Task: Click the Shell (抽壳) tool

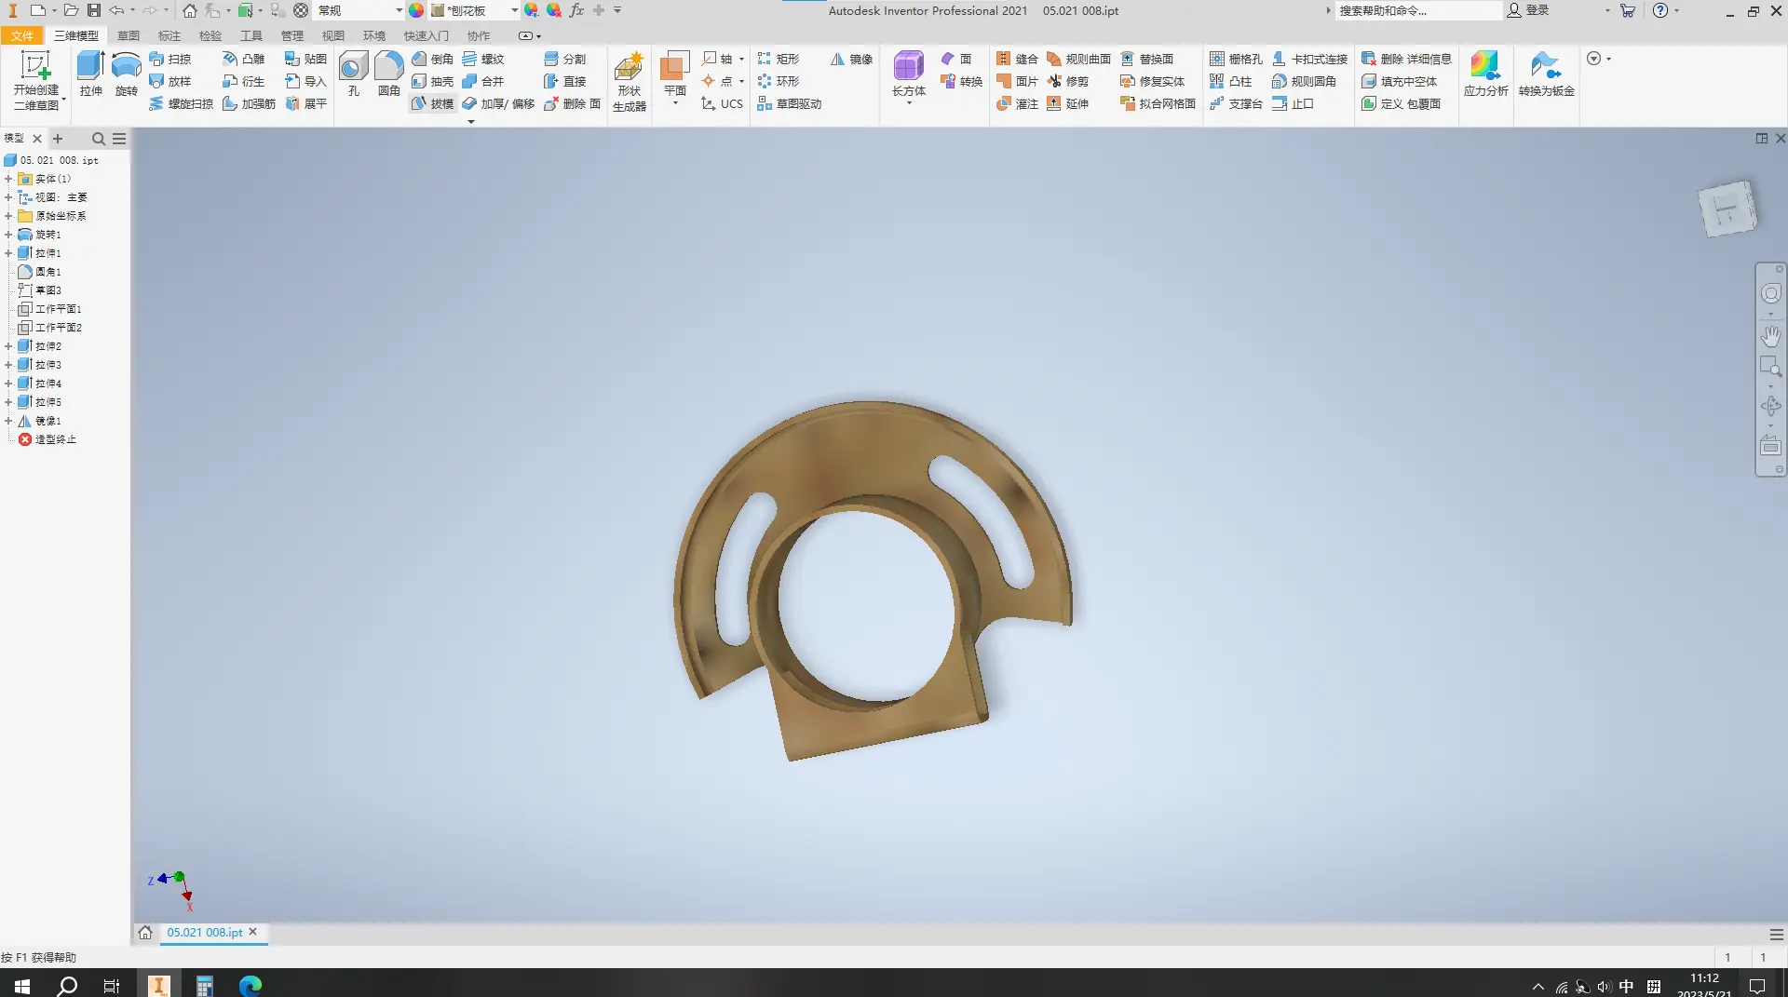Action: coord(433,81)
